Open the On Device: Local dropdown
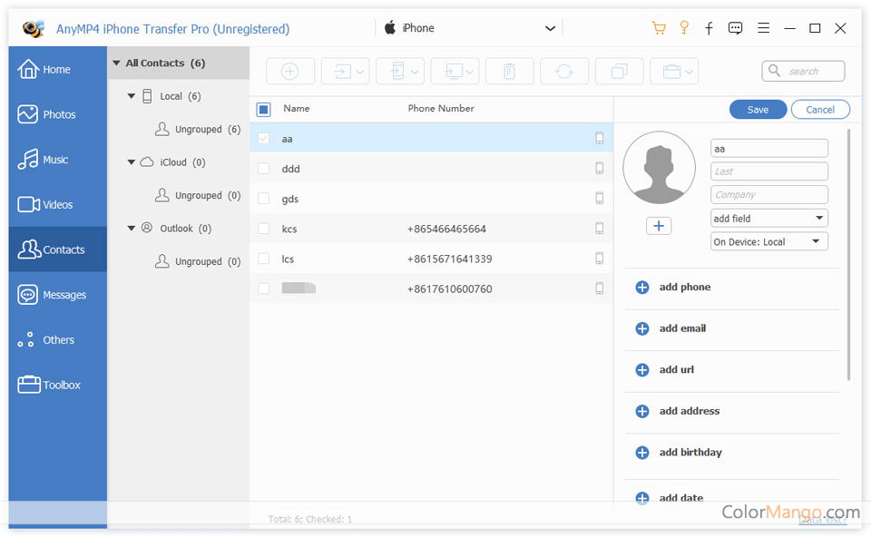This screenshot has height=538, width=871. point(768,240)
